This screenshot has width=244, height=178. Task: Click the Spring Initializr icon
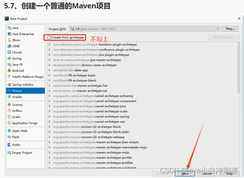[x=9, y=84]
